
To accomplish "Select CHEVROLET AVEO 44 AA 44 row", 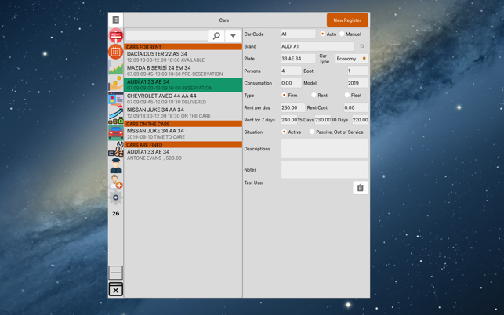I will pyautogui.click(x=183, y=99).
